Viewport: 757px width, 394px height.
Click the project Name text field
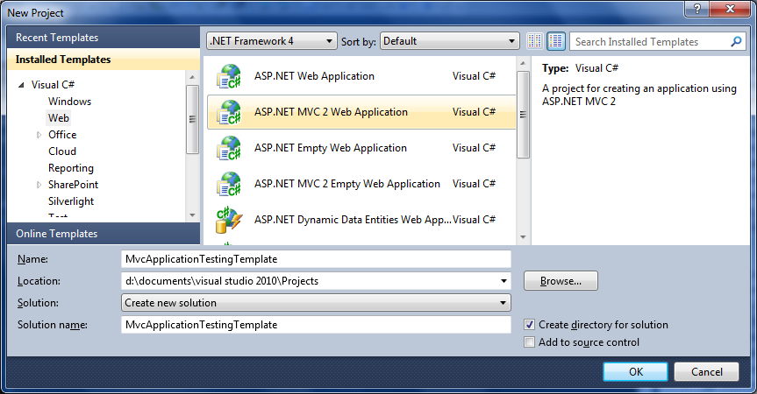click(x=316, y=259)
